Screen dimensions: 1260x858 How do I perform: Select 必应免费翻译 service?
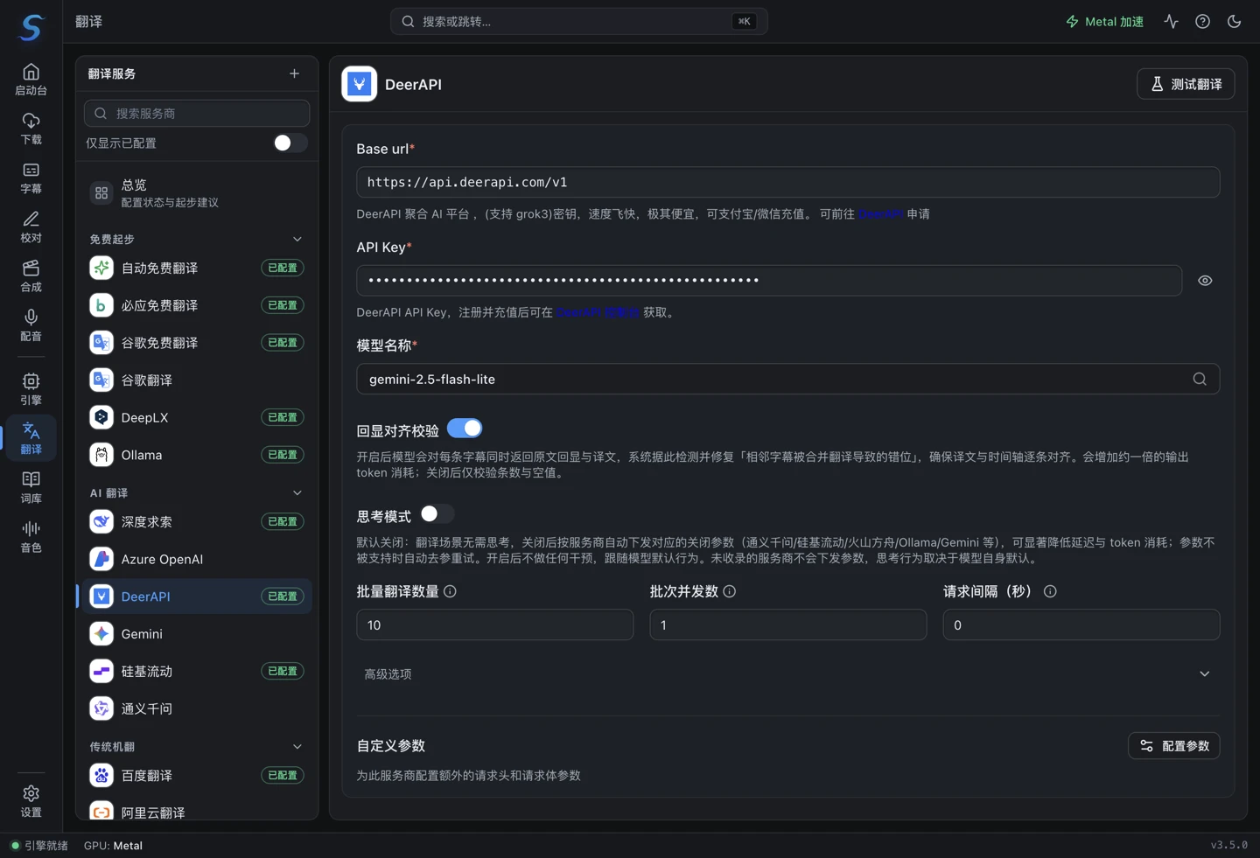pos(197,305)
